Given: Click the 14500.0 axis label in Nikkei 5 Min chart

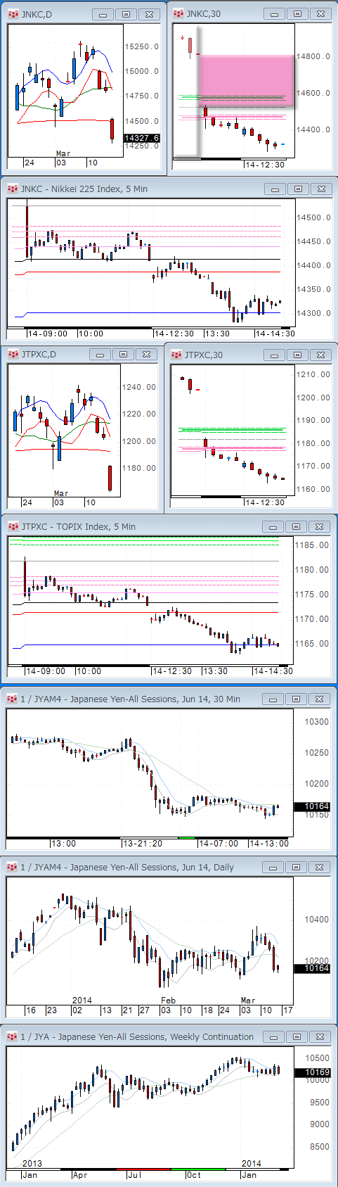Looking at the screenshot, I should pos(313,217).
